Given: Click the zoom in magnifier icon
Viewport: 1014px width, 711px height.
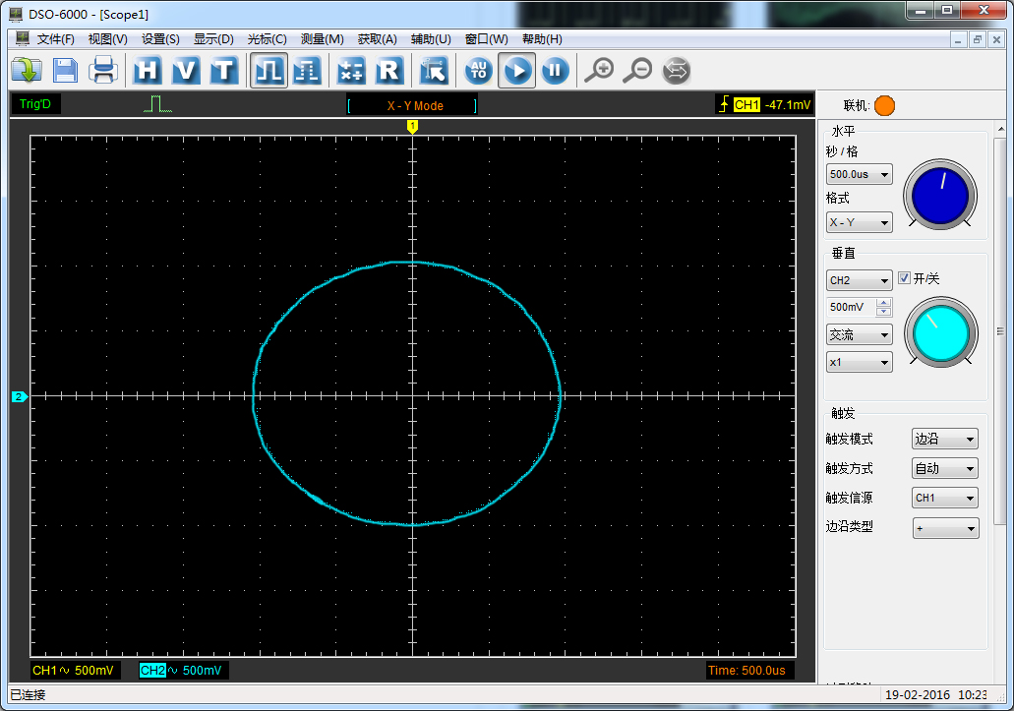Looking at the screenshot, I should coord(599,70).
